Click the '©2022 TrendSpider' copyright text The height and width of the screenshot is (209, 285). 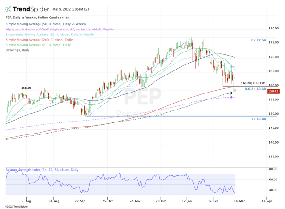coord(17,206)
